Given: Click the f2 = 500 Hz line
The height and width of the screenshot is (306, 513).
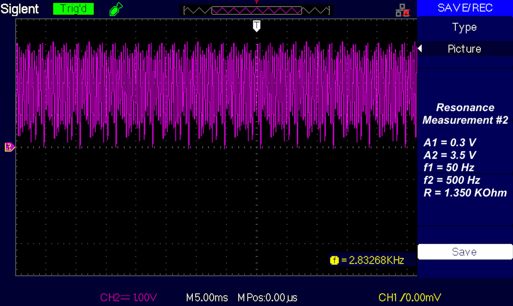Looking at the screenshot, I should [452, 181].
